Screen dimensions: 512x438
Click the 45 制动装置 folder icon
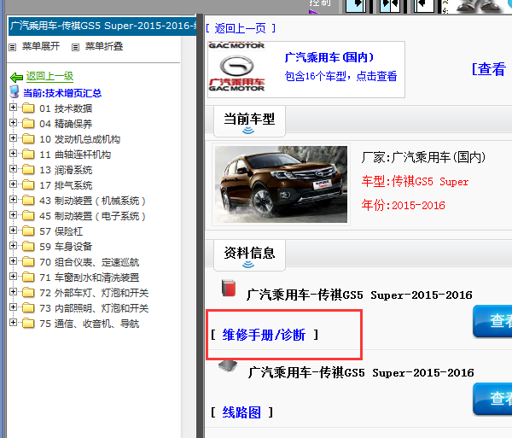click(28, 215)
